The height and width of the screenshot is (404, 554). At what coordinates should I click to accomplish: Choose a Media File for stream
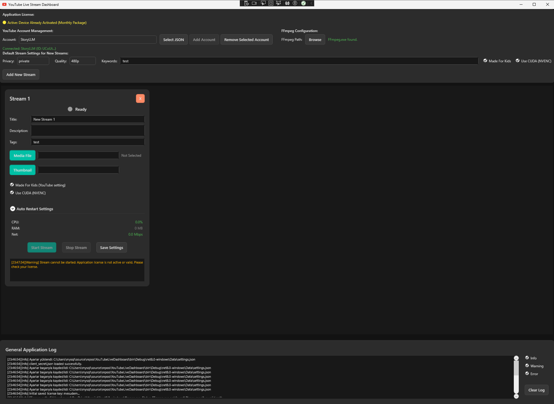click(22, 155)
